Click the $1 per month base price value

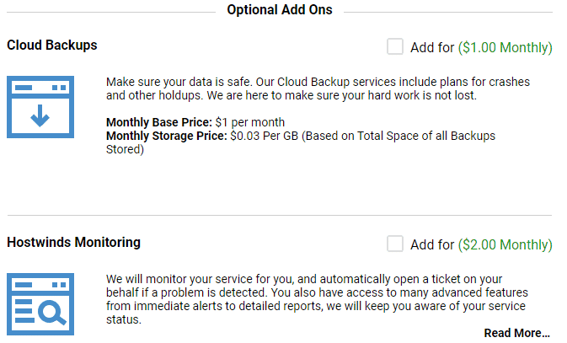coord(250,122)
